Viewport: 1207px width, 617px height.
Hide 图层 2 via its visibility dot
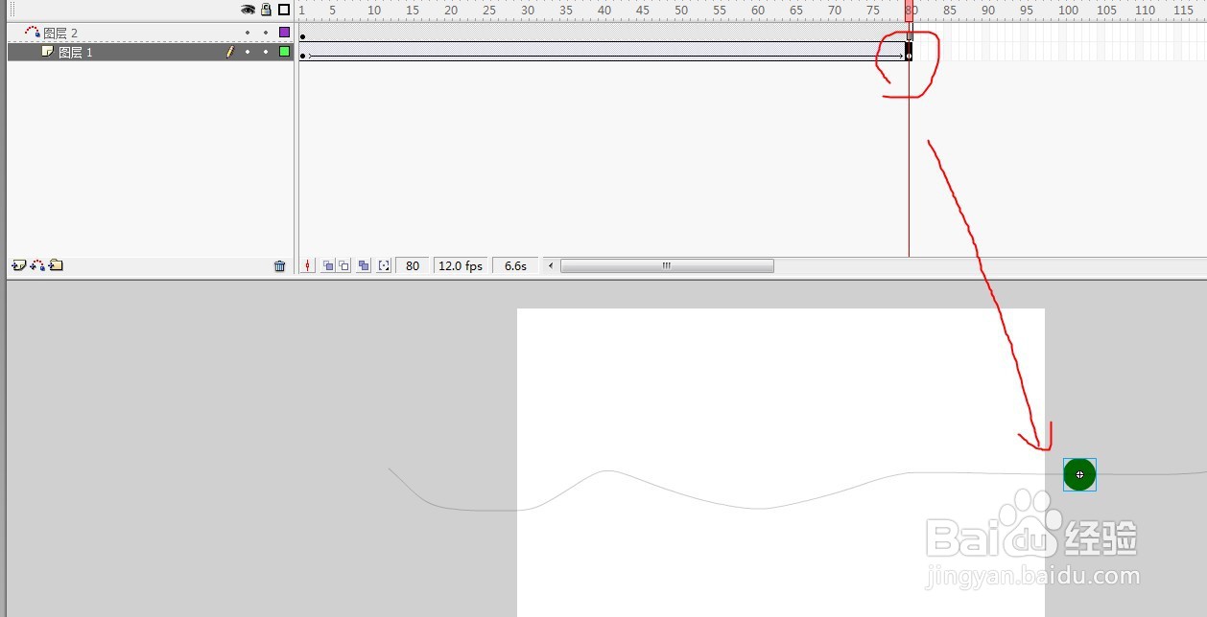248,33
